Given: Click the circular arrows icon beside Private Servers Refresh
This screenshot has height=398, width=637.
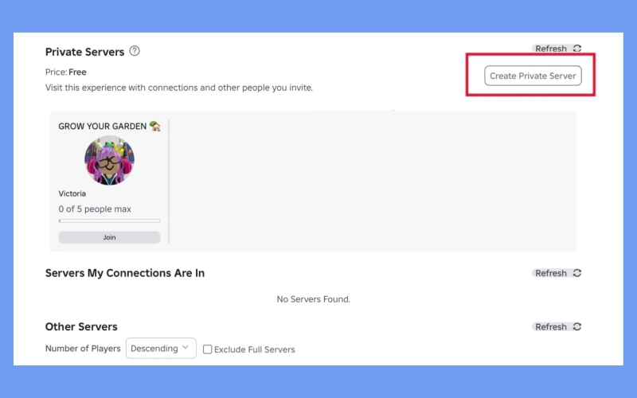Looking at the screenshot, I should 577,49.
